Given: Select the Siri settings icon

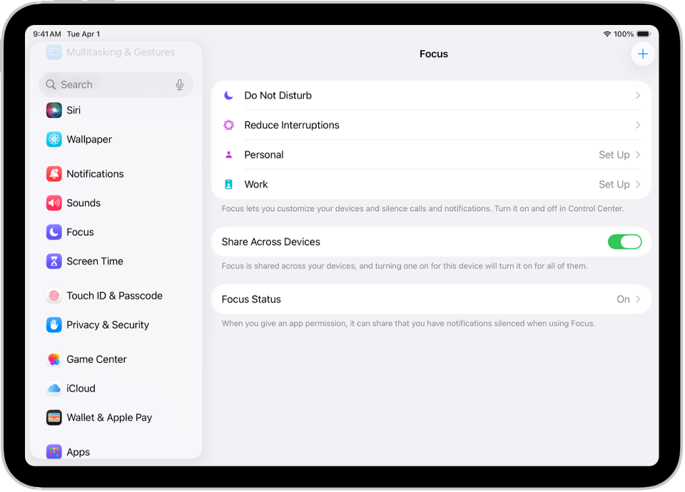Looking at the screenshot, I should (54, 110).
